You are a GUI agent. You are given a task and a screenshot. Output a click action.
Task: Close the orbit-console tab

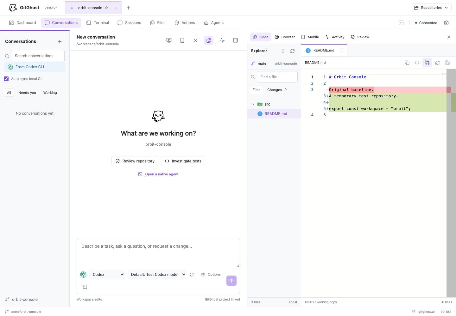(116, 8)
